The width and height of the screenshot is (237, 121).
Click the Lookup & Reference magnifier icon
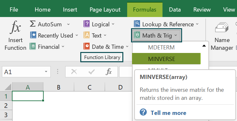[137, 24]
